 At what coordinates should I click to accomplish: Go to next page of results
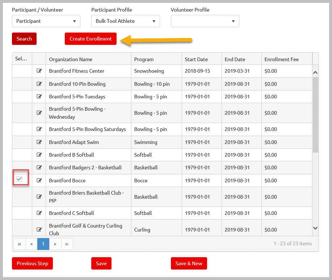(x=55, y=244)
